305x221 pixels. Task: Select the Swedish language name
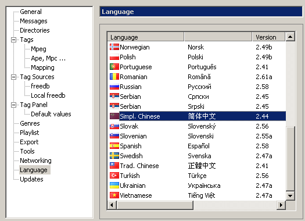coord(131,156)
